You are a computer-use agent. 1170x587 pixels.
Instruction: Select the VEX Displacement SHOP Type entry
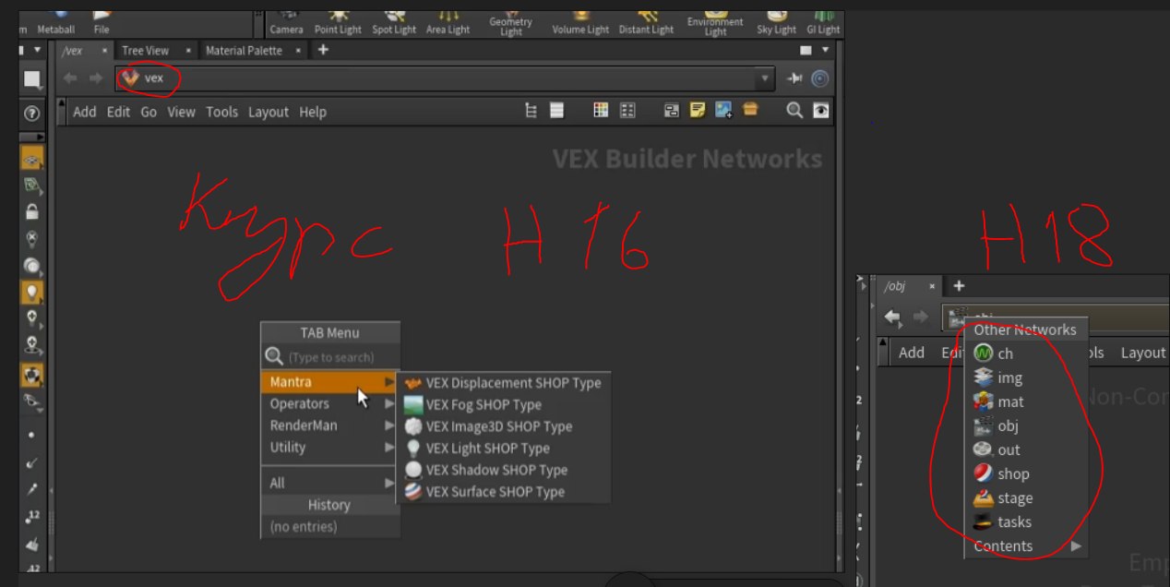pos(503,383)
